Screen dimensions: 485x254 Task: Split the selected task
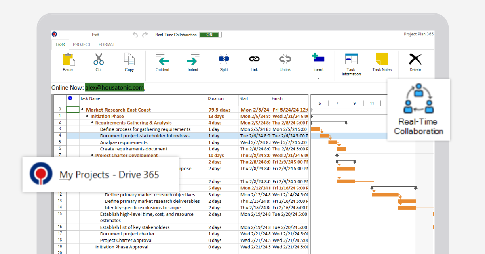click(224, 62)
